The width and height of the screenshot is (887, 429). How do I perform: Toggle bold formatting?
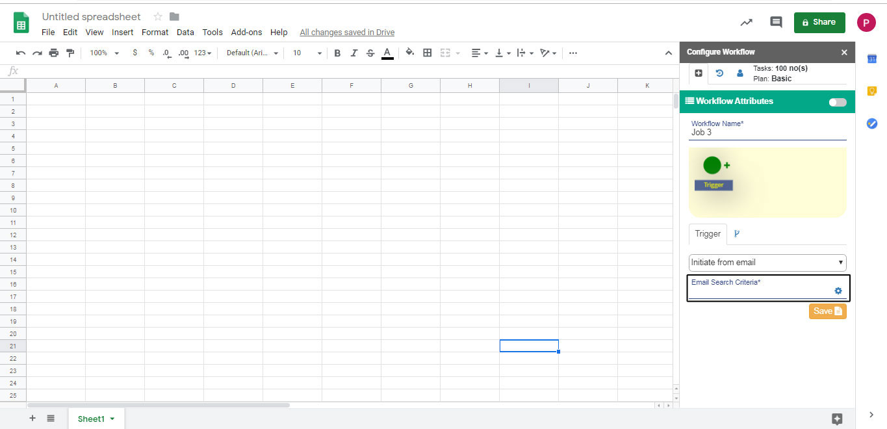337,53
